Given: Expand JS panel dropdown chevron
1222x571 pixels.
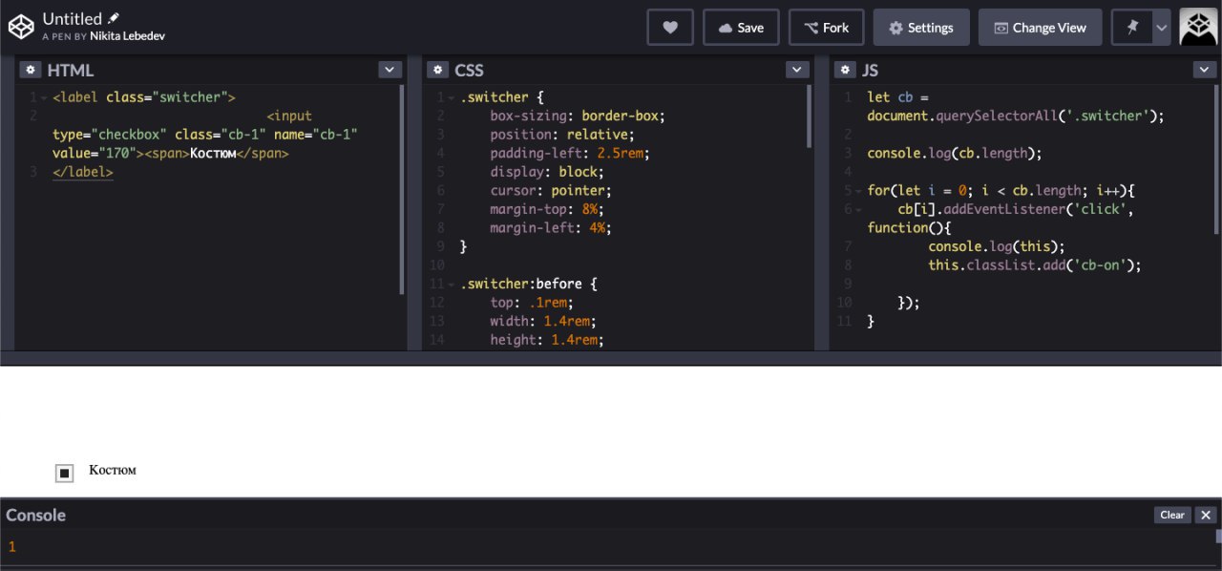Looking at the screenshot, I should click(1205, 70).
